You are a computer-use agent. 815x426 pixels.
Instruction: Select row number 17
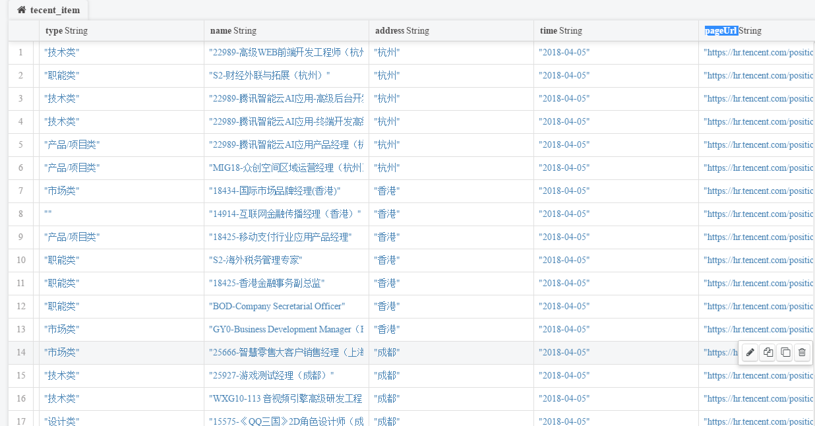tap(20, 421)
